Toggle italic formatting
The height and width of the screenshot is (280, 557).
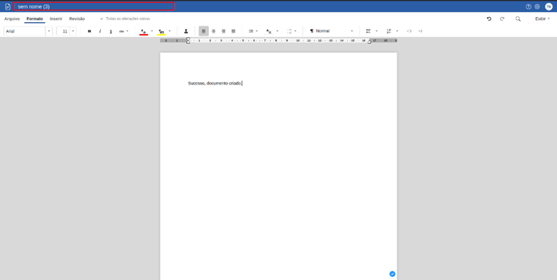[x=100, y=31]
